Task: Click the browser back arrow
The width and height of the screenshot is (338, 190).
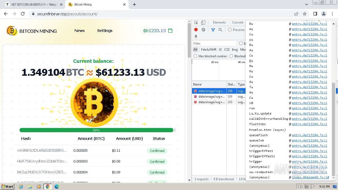Action: coord(6,14)
